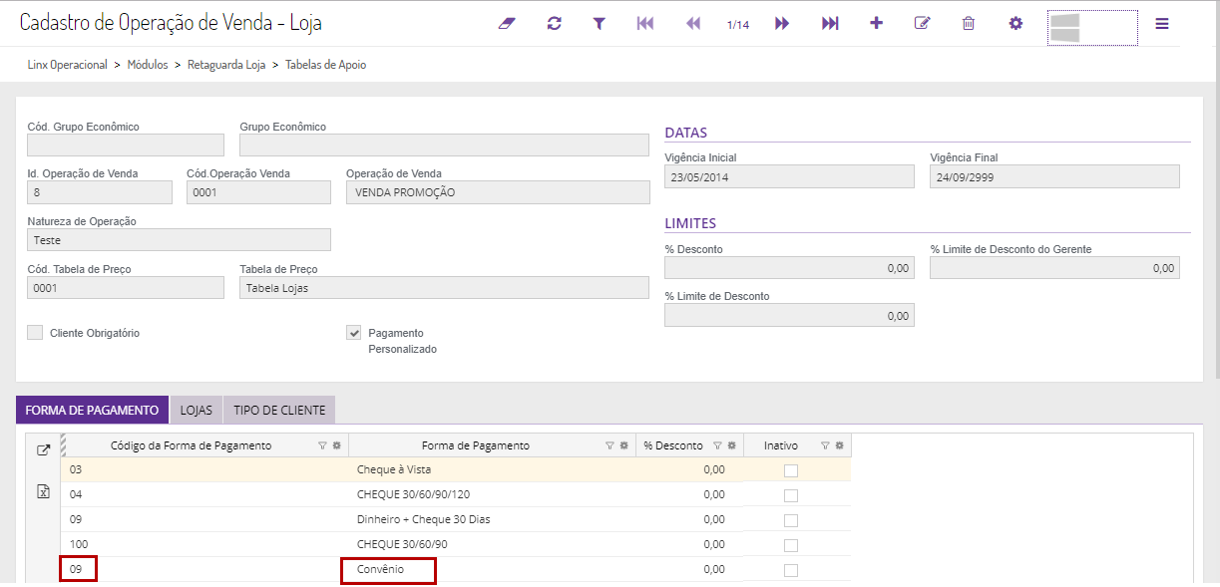Image resolution: width=1220 pixels, height=587 pixels.
Task: Open filter on Forma de Pagamento column
Action: [x=610, y=445]
